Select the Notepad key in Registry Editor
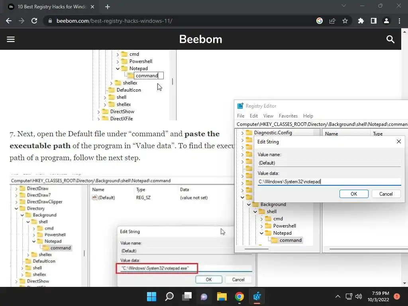The width and height of the screenshot is (408, 306). tap(282, 233)
